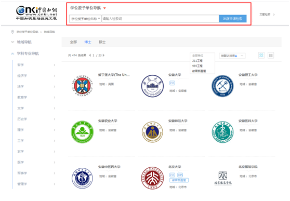Choose 985工程 filter option

point(197,66)
